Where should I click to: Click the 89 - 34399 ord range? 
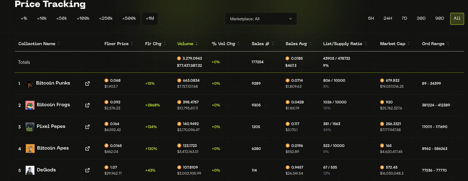431,83
